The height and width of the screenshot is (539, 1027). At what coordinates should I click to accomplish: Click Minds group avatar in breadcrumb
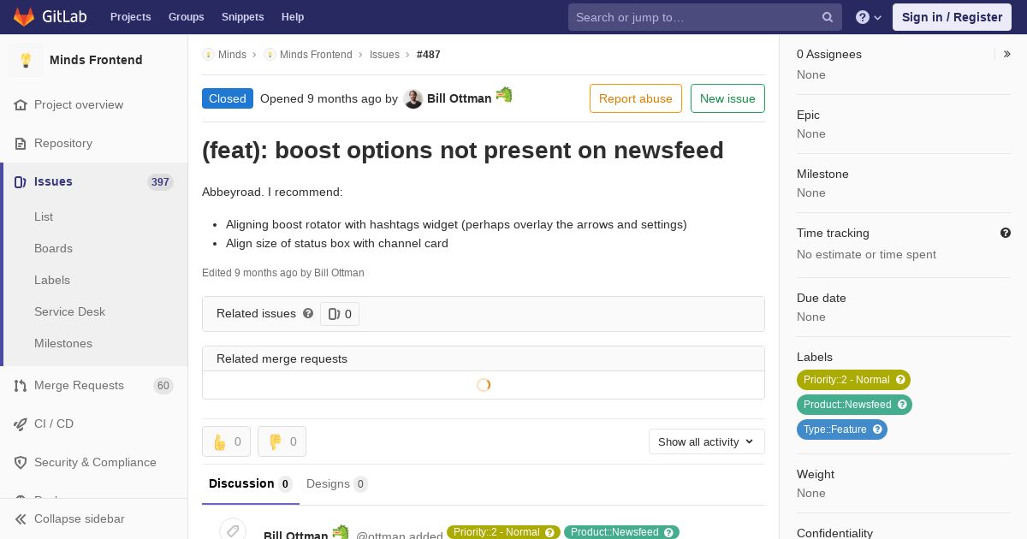coord(208,55)
